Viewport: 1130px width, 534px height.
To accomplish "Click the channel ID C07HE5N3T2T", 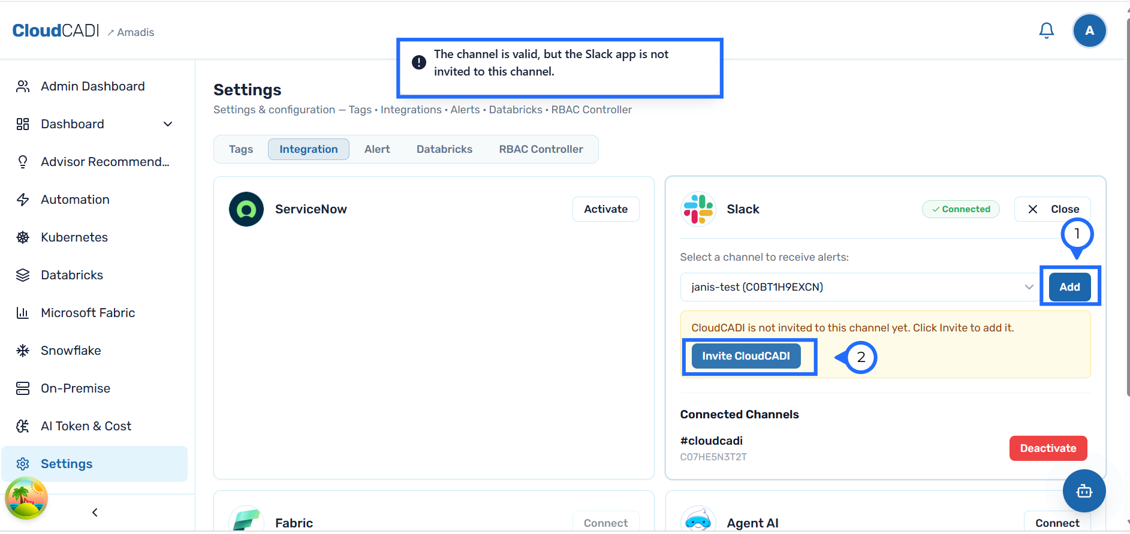I will (x=713, y=457).
